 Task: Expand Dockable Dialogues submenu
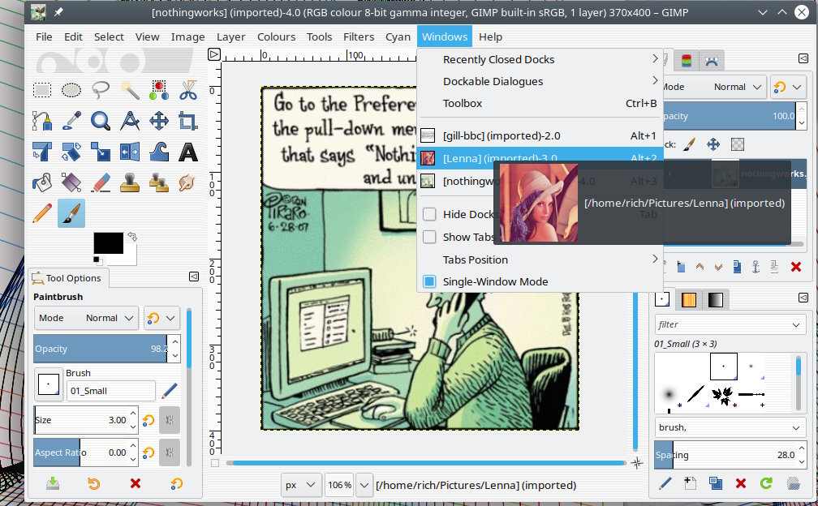tap(540, 81)
